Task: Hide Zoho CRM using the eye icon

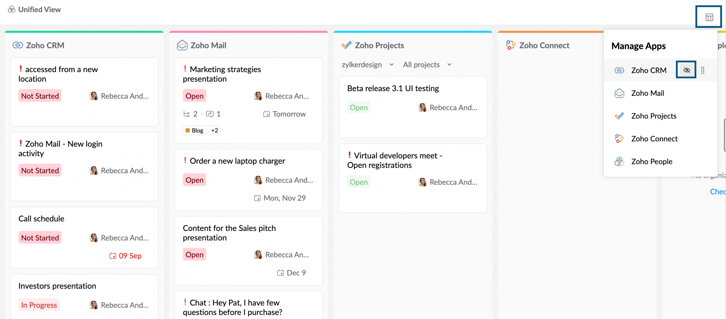Action: click(x=686, y=70)
